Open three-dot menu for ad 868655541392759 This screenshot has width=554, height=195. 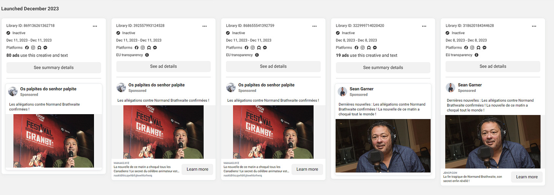314,26
